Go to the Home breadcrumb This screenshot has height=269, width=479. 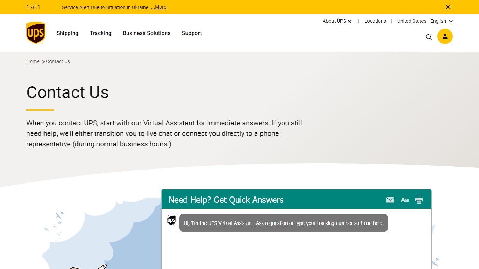33,61
